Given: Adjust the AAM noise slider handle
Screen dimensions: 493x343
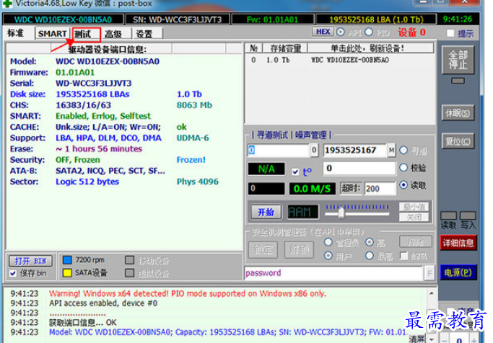Looking at the screenshot, I should pos(341,214).
